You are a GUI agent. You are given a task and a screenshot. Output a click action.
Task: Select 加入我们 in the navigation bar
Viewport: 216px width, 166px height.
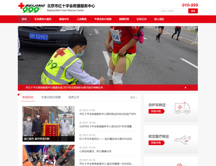159,19
